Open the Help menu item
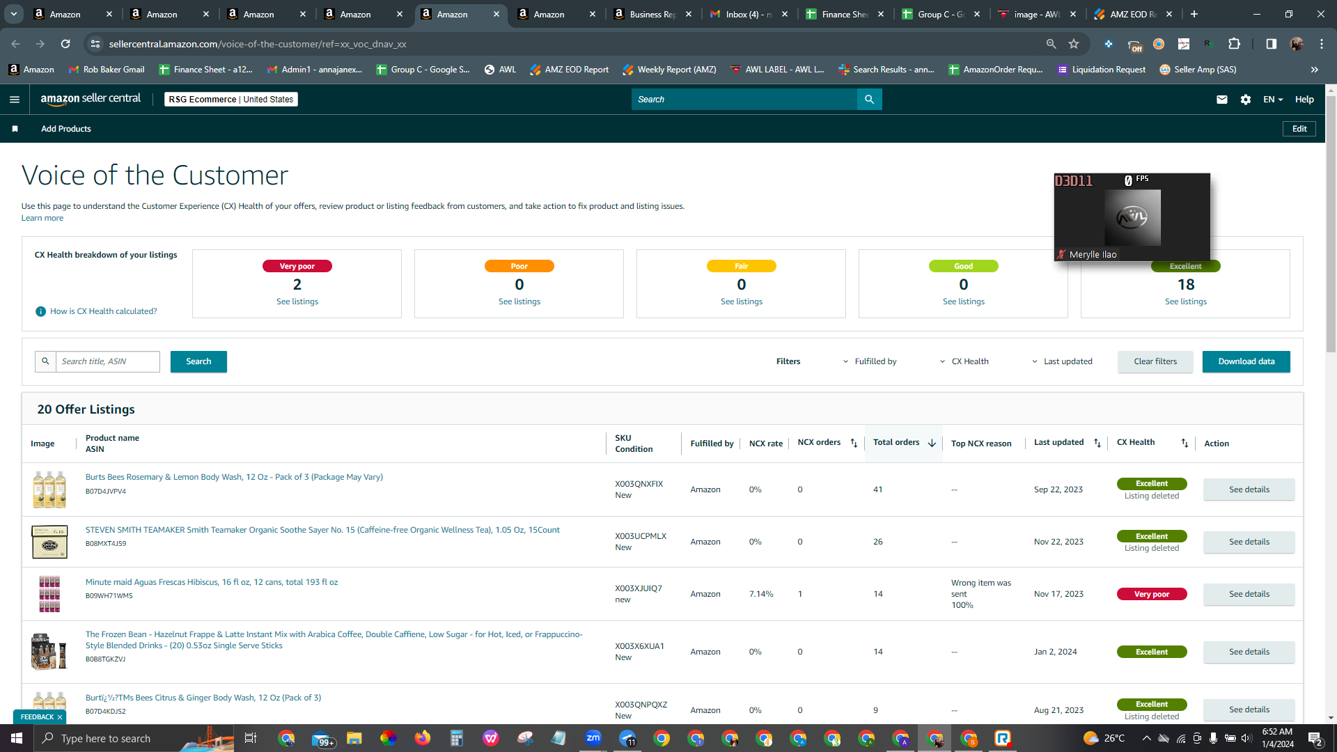This screenshot has height=752, width=1337. pyautogui.click(x=1304, y=100)
